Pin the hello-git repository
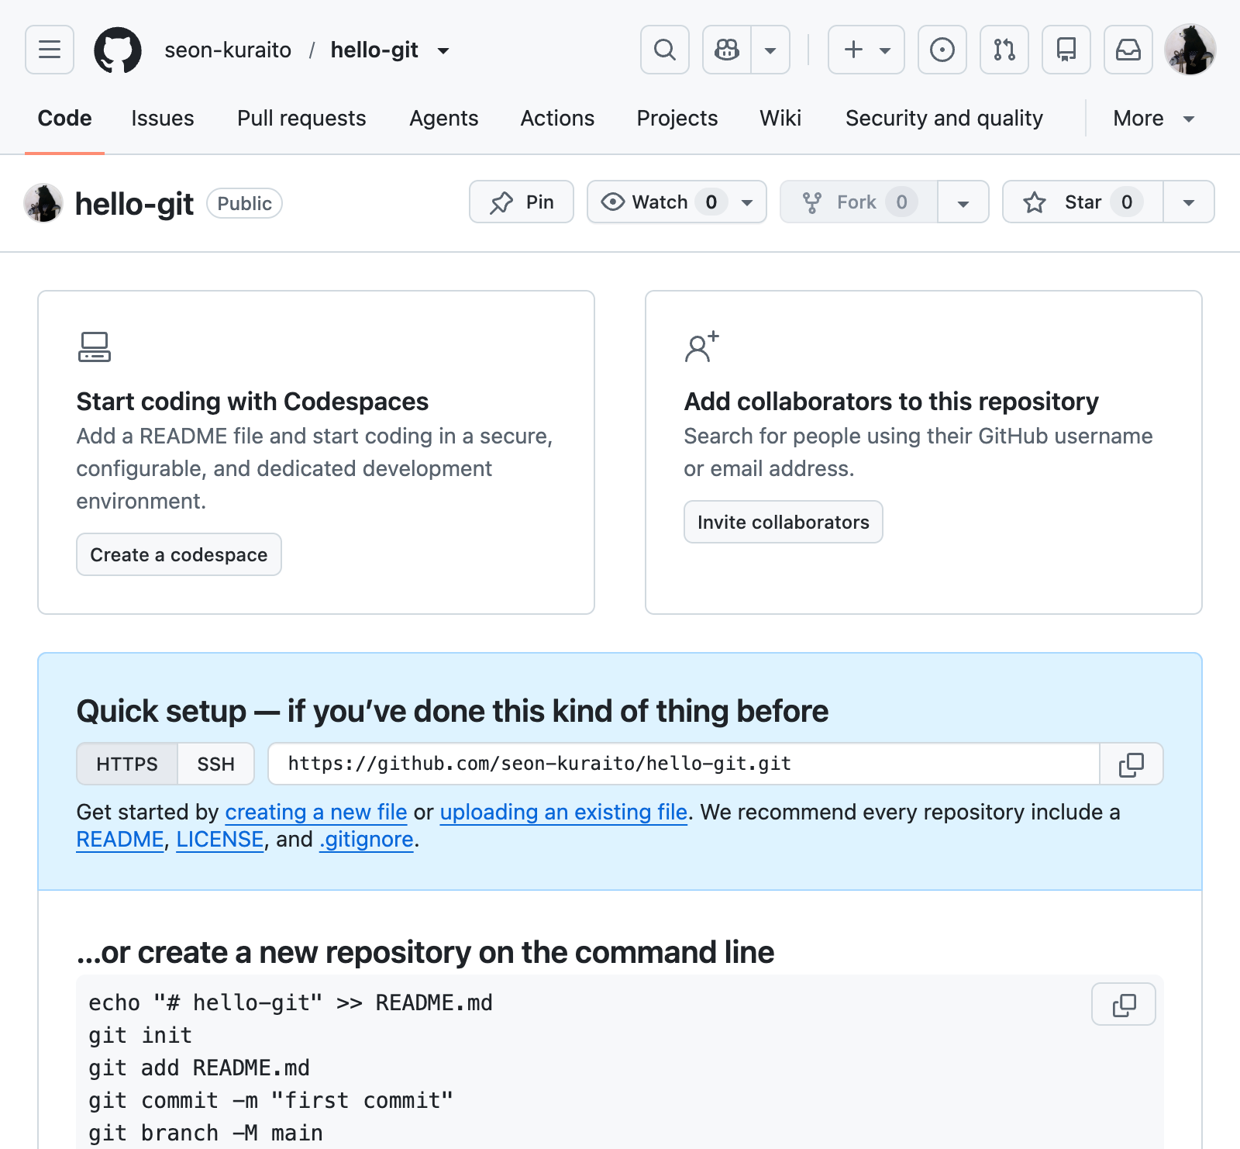The width and height of the screenshot is (1240, 1149). click(522, 202)
